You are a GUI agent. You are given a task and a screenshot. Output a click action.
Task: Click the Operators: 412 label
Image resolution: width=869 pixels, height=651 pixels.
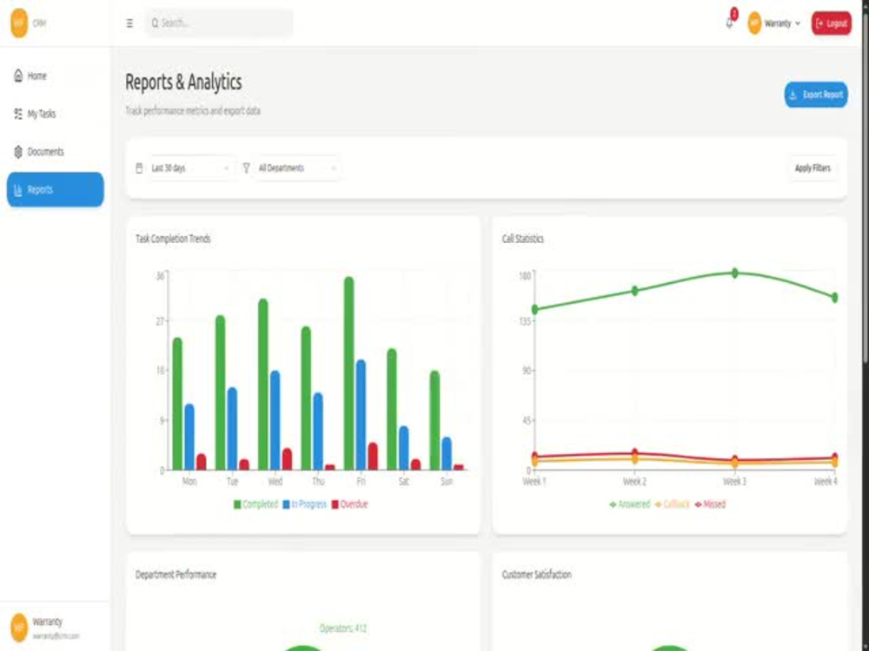(x=343, y=628)
